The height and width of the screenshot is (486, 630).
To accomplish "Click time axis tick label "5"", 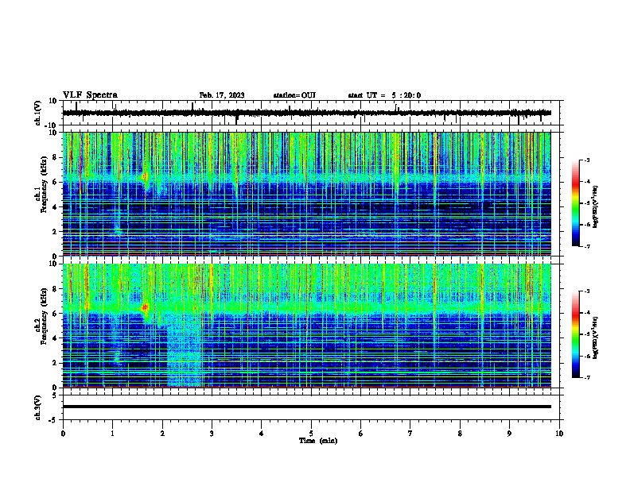I will coord(311,434).
